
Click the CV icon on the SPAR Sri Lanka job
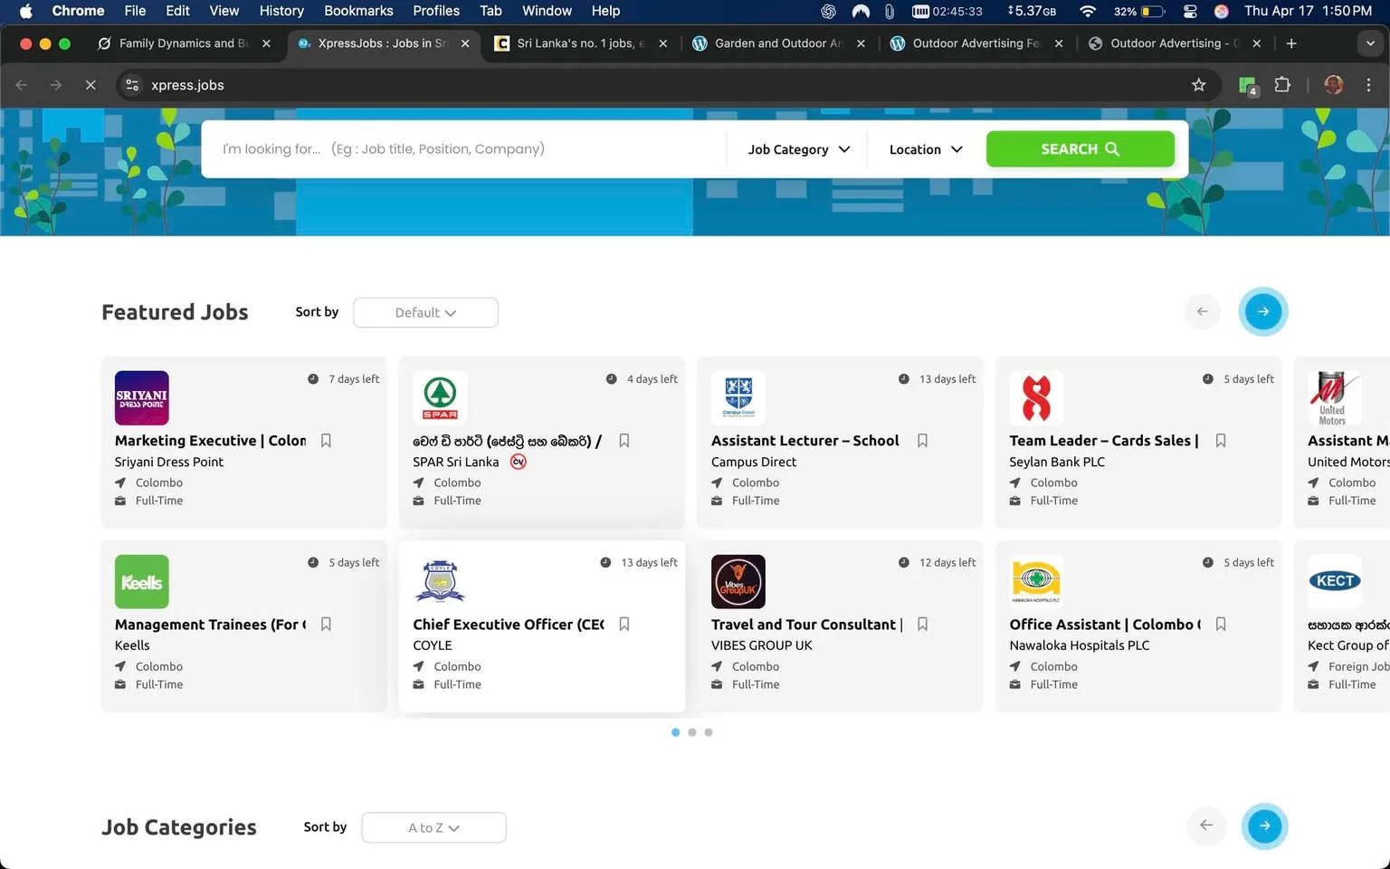518,462
